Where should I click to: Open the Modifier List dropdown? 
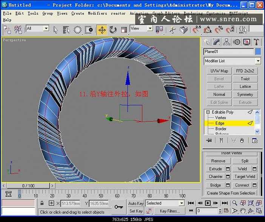(x=258, y=61)
